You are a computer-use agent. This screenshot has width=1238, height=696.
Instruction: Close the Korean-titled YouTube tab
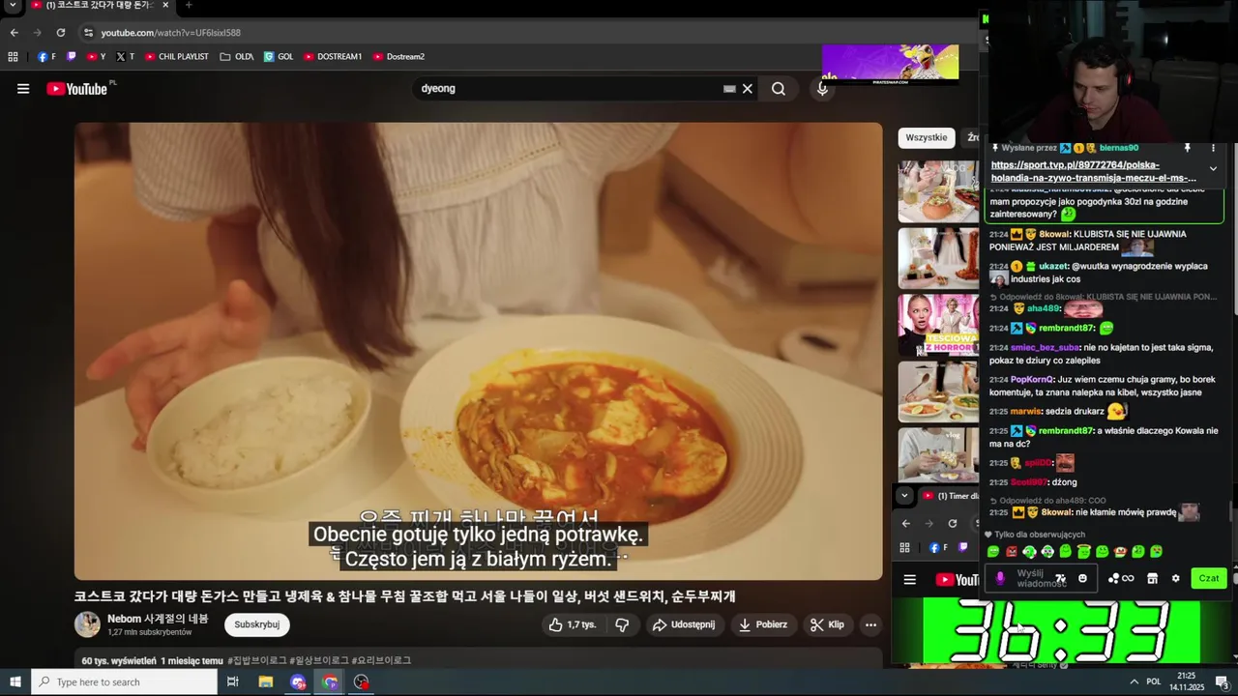pos(163,6)
